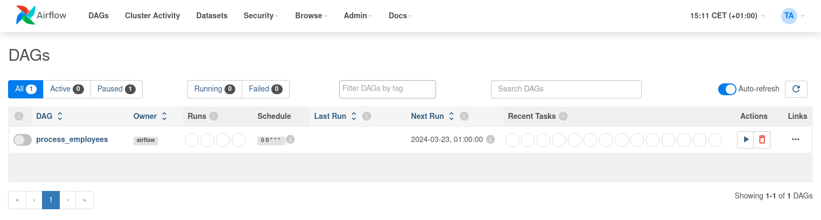Open the Datasets menu item

[x=212, y=16]
